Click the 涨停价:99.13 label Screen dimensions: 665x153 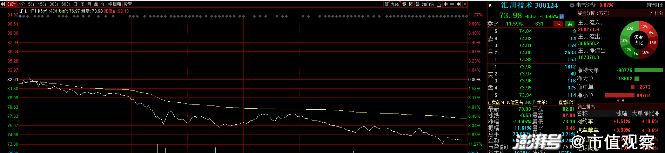click(116, 11)
